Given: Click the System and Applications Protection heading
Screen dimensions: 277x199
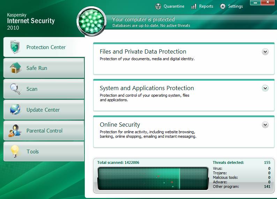Looking at the screenshot, I should (x=147, y=88).
